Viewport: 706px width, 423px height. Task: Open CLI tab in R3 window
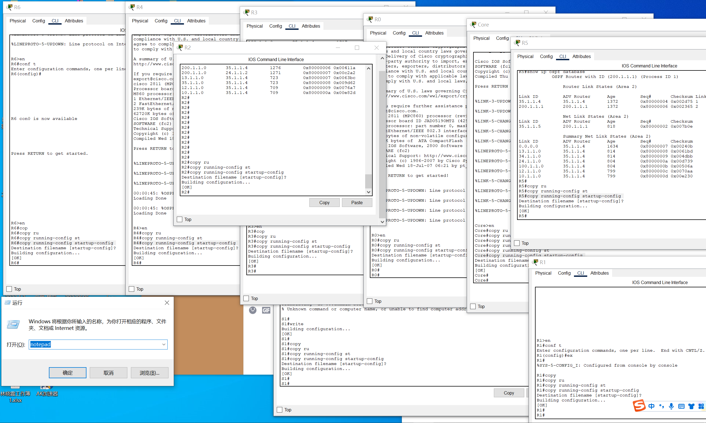point(292,26)
